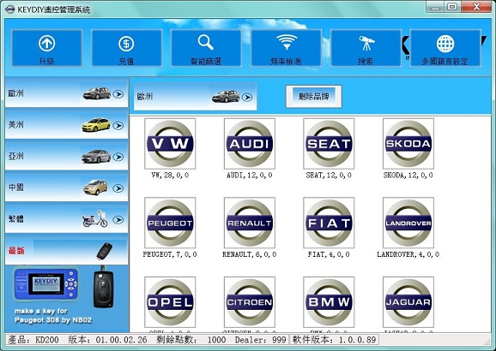Viewport: 496px width, 351px height.
Task: Select the AUDI brand logo
Action: point(250,144)
